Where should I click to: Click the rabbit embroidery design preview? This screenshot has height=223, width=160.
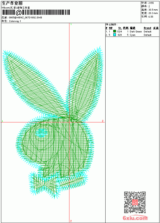pyautogui.click(x=53, y=122)
